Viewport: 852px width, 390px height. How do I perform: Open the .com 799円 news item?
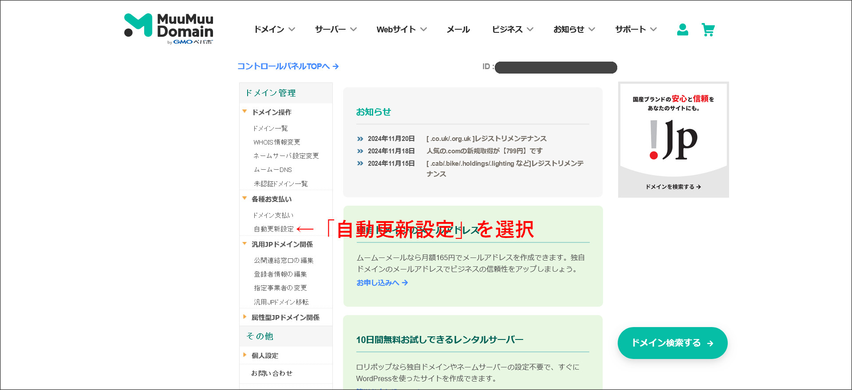point(485,151)
